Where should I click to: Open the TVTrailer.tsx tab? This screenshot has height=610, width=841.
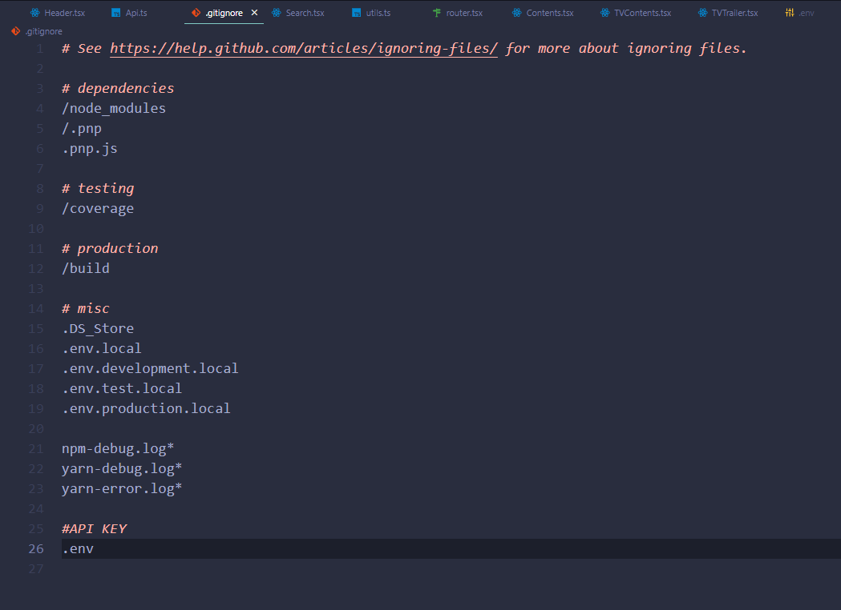tap(729, 13)
